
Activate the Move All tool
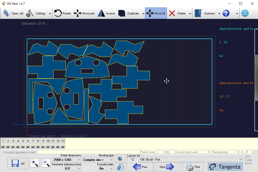tap(156, 13)
